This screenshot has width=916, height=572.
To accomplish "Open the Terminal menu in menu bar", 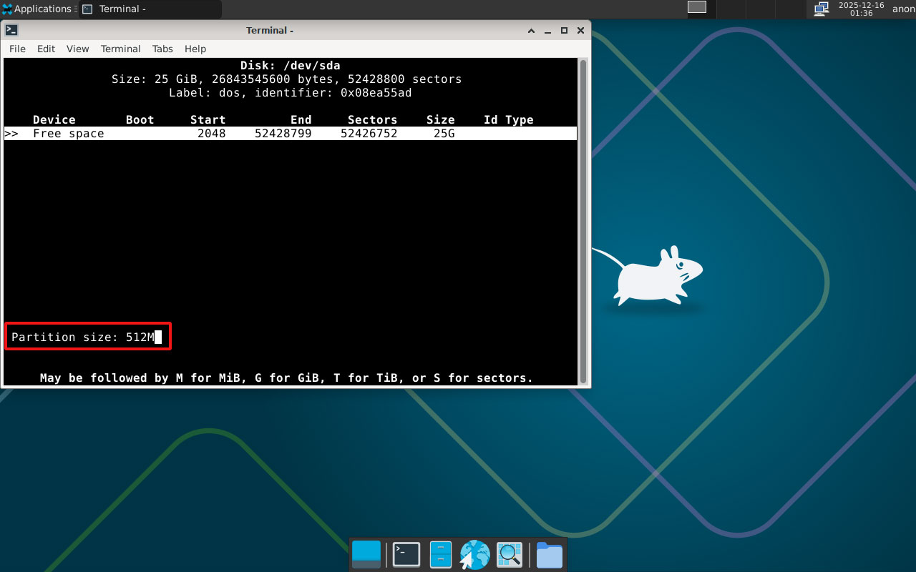I will [120, 49].
